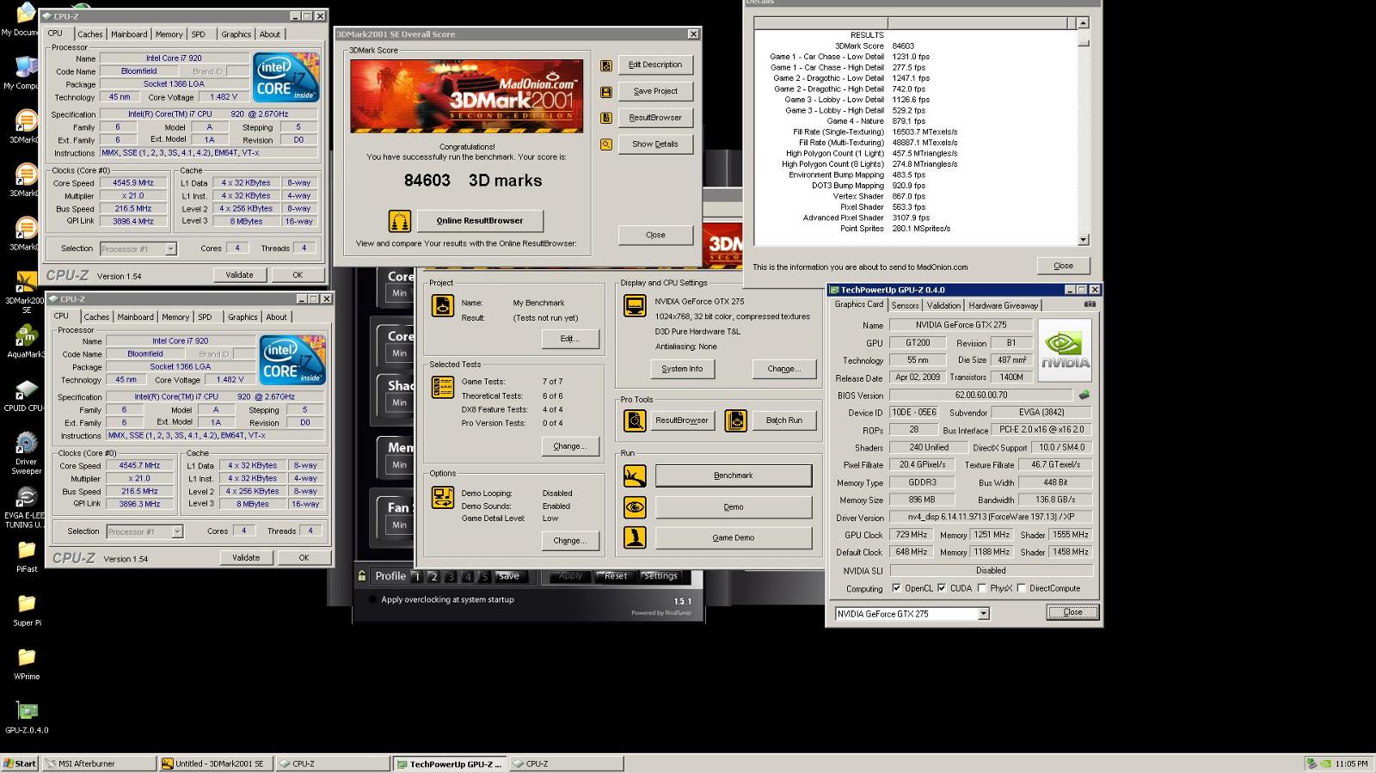
Task: Open the Afterburner Settings button
Action: click(660, 576)
